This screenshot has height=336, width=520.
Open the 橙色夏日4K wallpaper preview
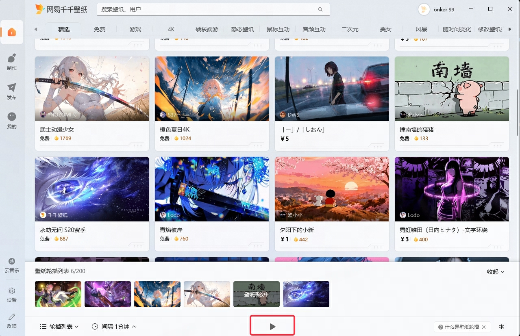[212, 89]
